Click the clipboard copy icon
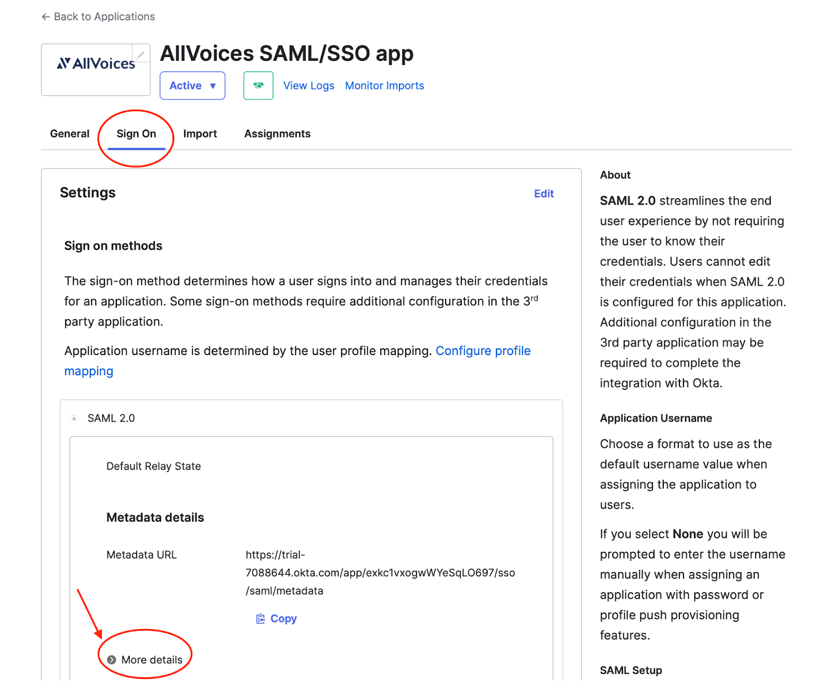The image size is (831, 681). [x=260, y=619]
